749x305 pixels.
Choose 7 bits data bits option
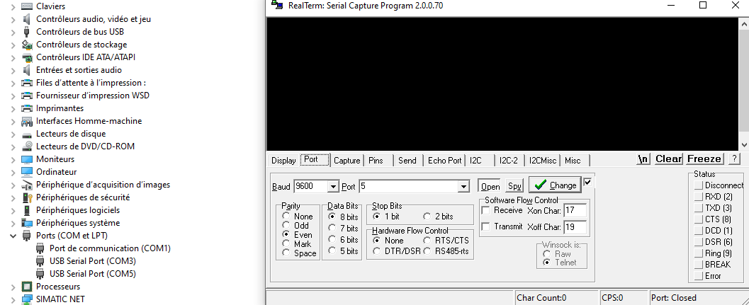pyautogui.click(x=332, y=229)
